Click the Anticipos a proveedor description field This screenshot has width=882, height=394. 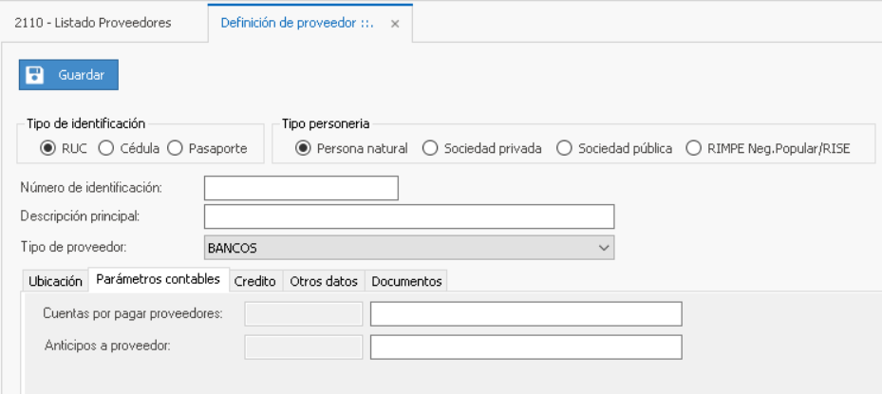click(526, 347)
